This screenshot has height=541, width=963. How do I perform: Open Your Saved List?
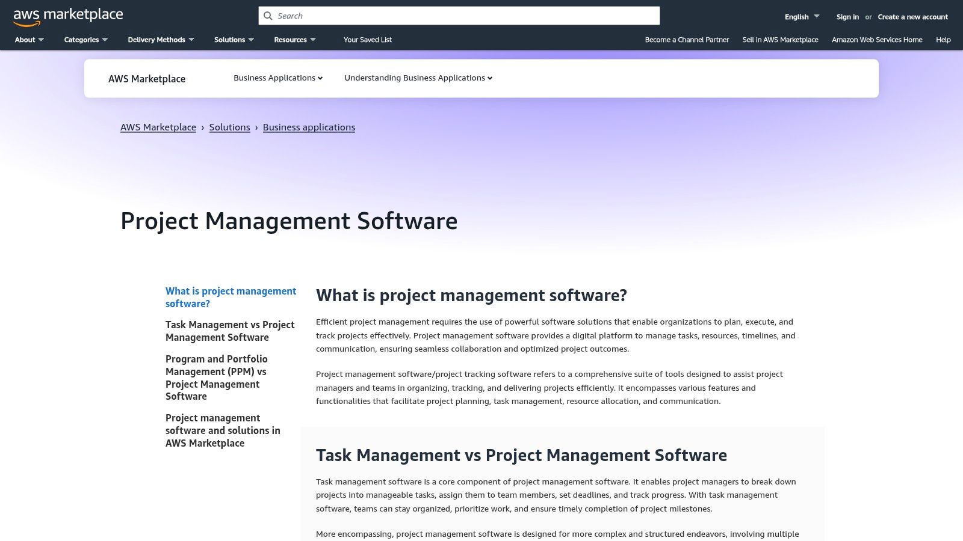click(x=367, y=40)
